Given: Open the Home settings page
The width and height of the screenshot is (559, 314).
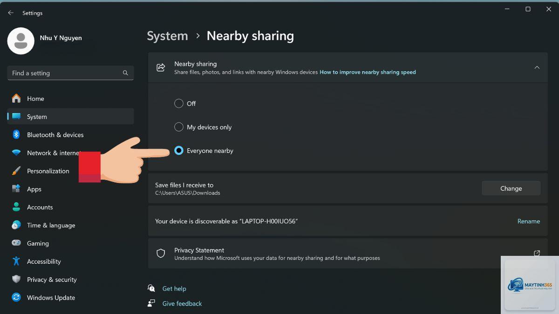Looking at the screenshot, I should point(70,98).
